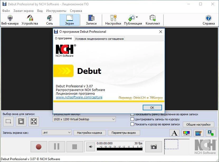Image resolution: width=219 pixels, height=162 pixels.
Task: Open the .avi format dropdown
Action: (x=57, y=132)
